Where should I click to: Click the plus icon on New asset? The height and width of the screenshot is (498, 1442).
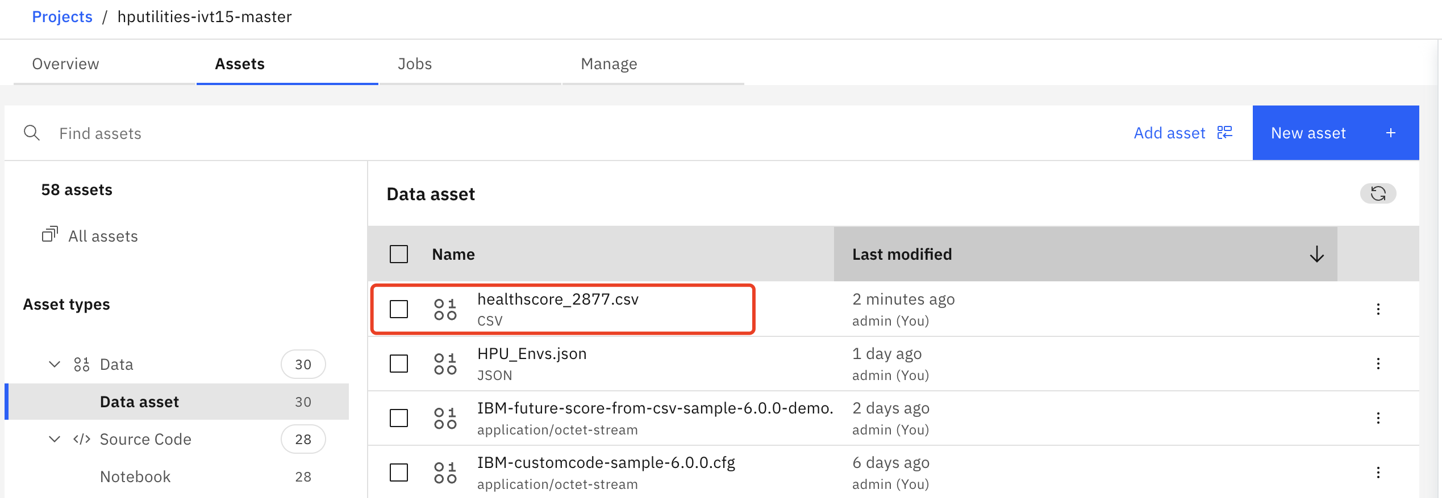[1391, 133]
